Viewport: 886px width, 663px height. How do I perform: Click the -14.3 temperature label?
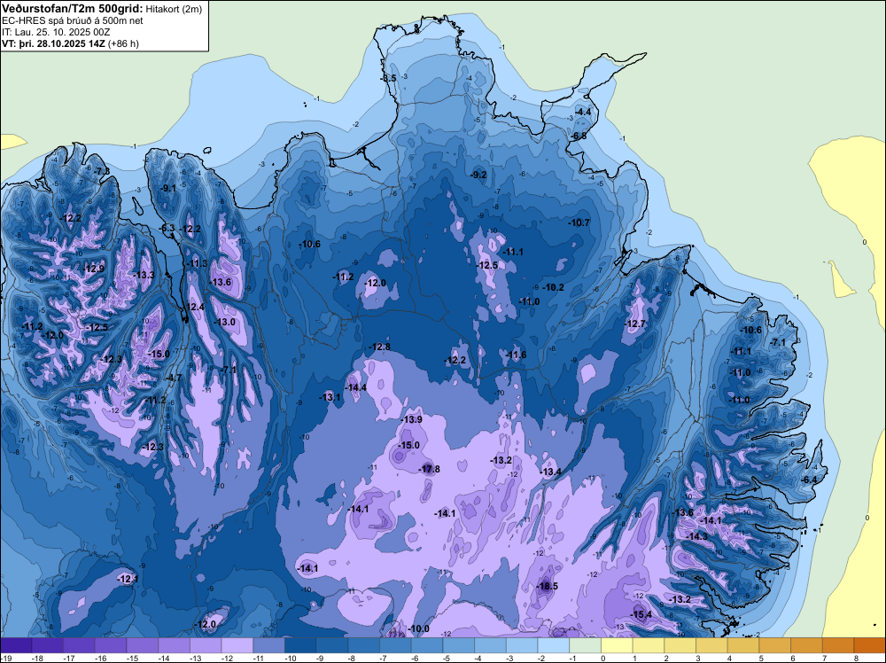coord(696,536)
